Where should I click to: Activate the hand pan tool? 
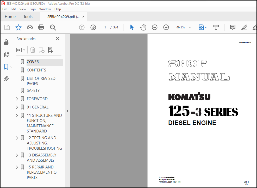tap(143, 27)
